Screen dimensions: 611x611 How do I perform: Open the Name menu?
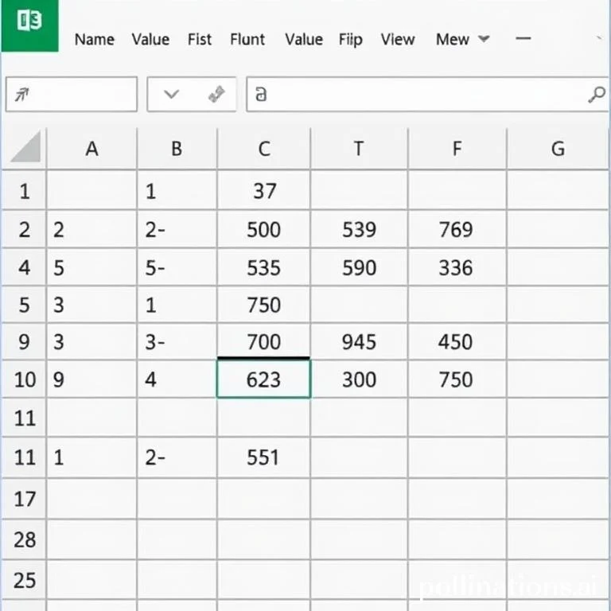tap(94, 39)
